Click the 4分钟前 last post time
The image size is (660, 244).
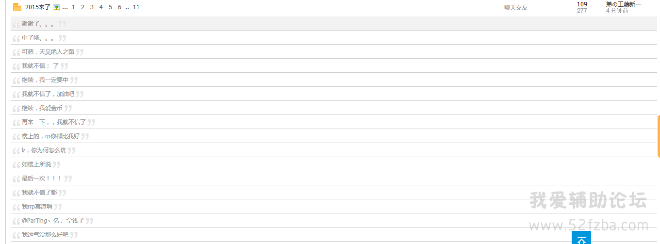pyautogui.click(x=617, y=11)
